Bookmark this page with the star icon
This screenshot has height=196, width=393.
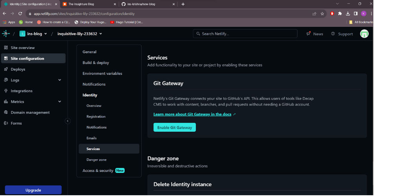322,14
